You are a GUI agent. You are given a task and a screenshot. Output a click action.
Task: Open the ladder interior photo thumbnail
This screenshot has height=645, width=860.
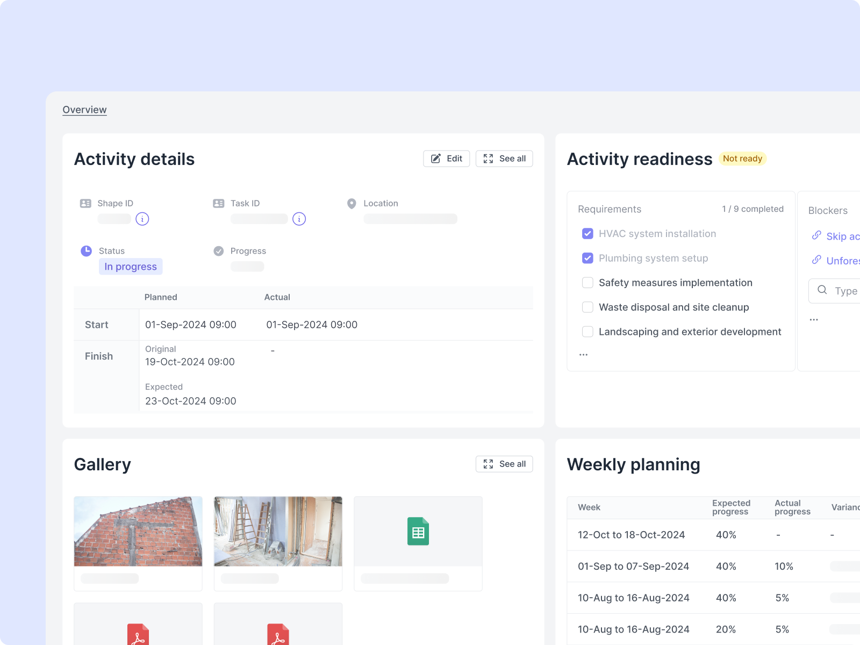pyautogui.click(x=278, y=531)
